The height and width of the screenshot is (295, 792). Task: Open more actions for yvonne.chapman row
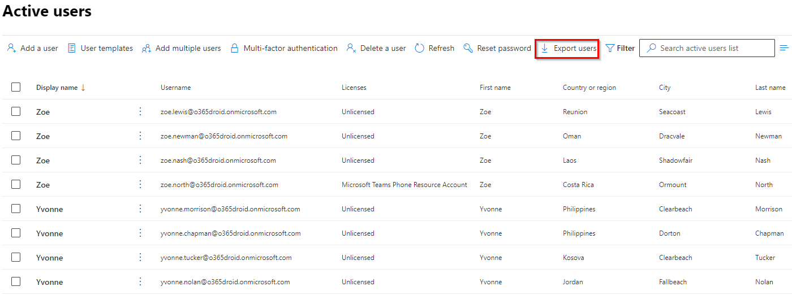click(140, 233)
